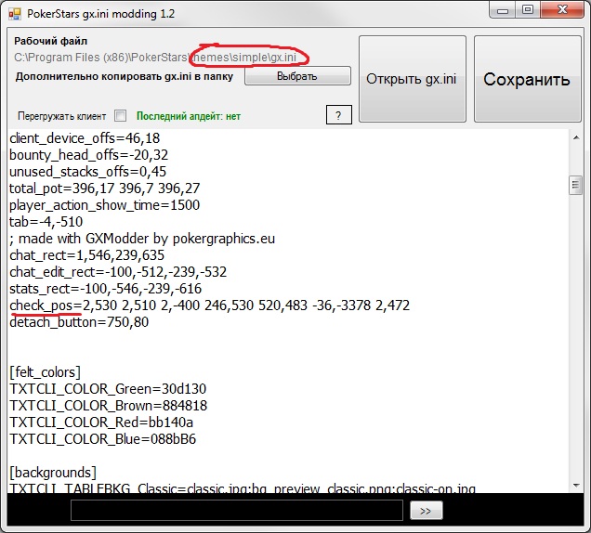Click the TXTCLI_COLOR_Blue=088bB6 line
Image resolution: width=591 pixels, height=533 pixels.
(x=103, y=439)
